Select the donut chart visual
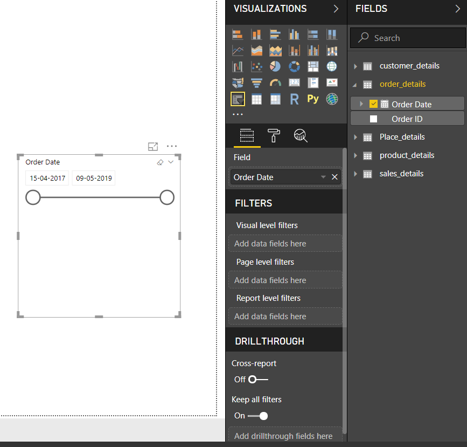This screenshot has width=467, height=447. click(294, 66)
